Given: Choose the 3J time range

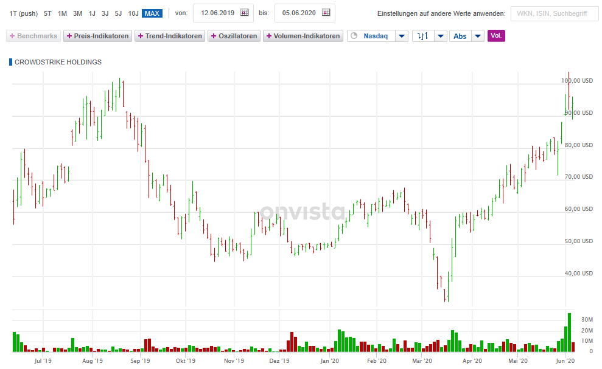Looking at the screenshot, I should 105,13.
